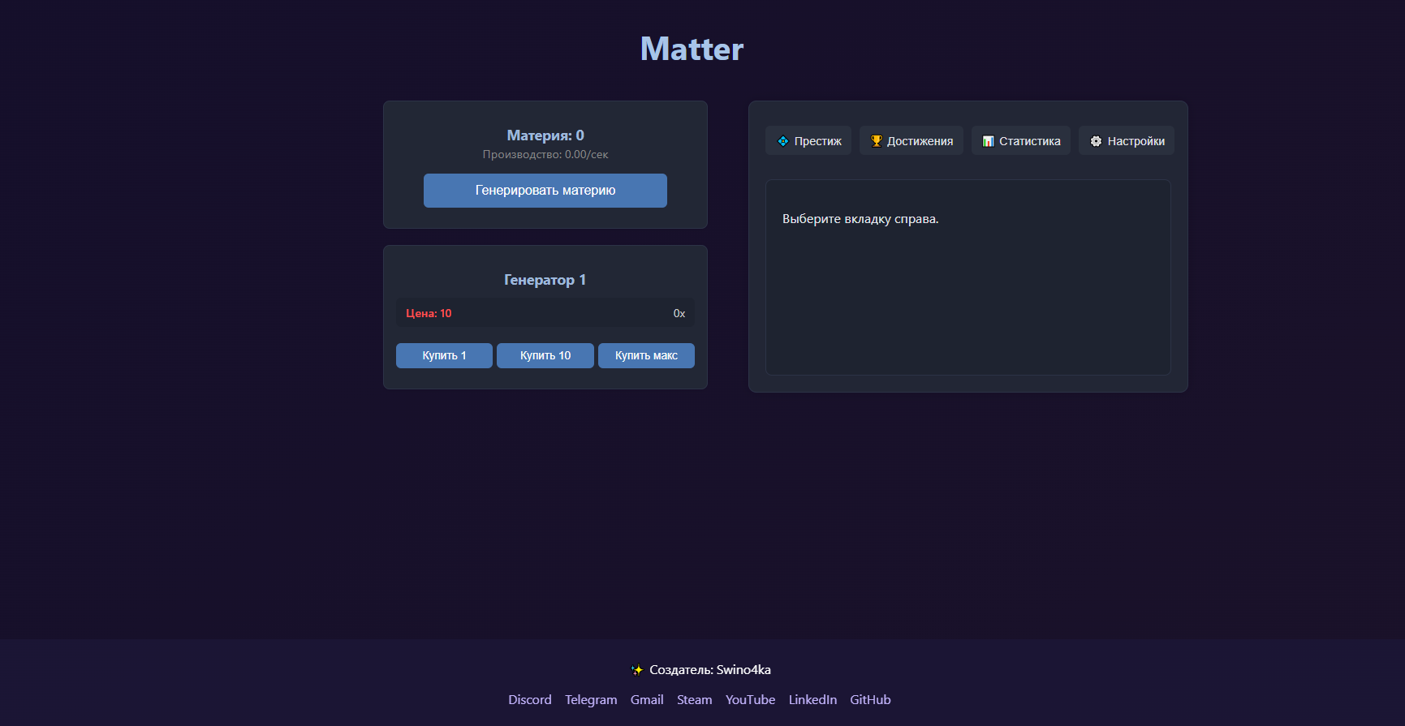Click the sparkle icon beside Создатель
The width and height of the screenshot is (1405, 726).
(x=637, y=670)
